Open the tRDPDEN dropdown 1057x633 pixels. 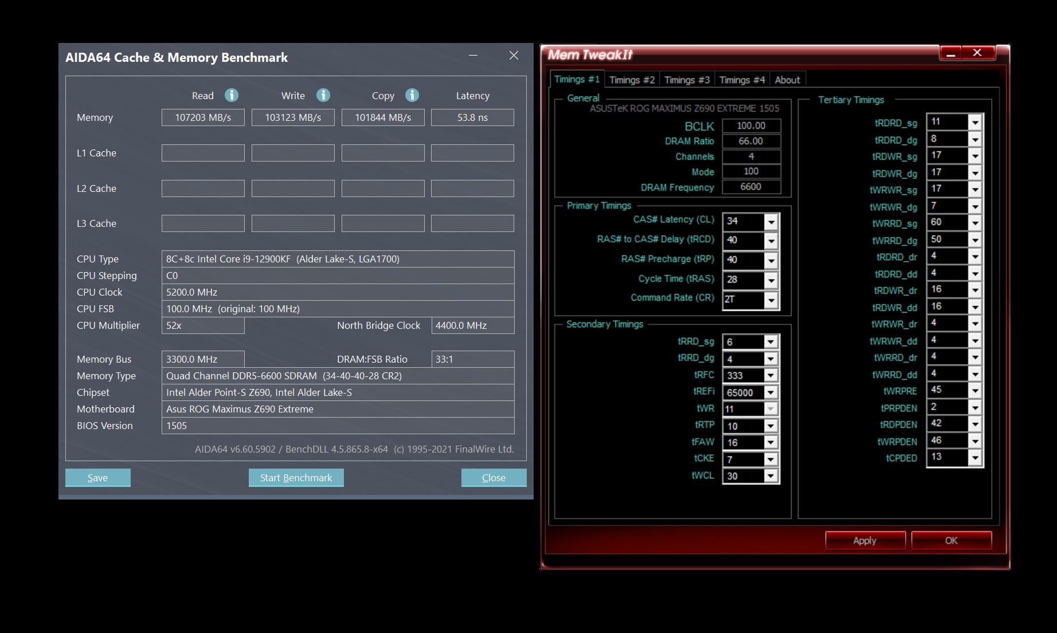975,424
